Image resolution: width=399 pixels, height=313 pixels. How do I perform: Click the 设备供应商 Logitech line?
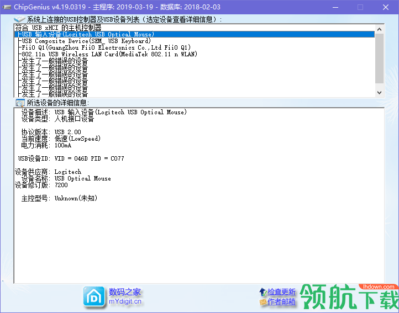(48, 172)
